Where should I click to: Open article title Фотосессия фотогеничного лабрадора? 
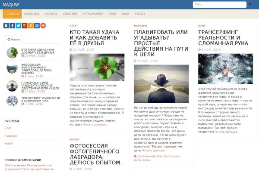96,154
